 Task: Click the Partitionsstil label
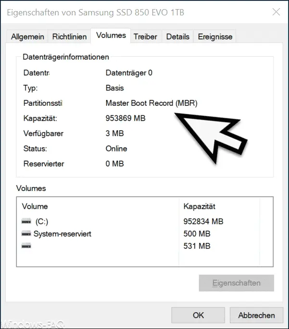click(x=43, y=103)
